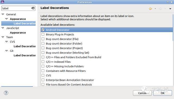Viewport: 174px width, 99px height.
Task: Check the CVS label decoration
Action: coord(43,75)
